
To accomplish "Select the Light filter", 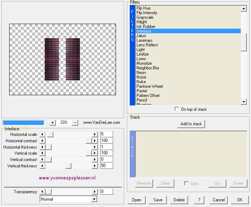I will pos(188,50).
